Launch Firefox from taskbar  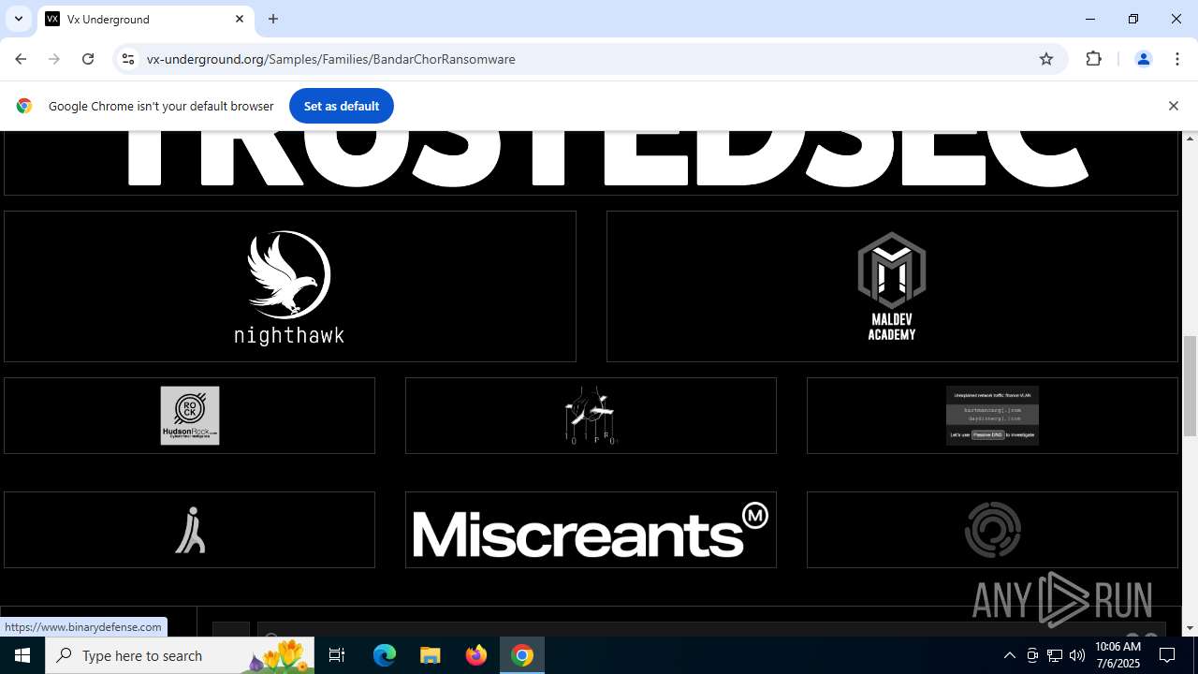[x=476, y=655]
